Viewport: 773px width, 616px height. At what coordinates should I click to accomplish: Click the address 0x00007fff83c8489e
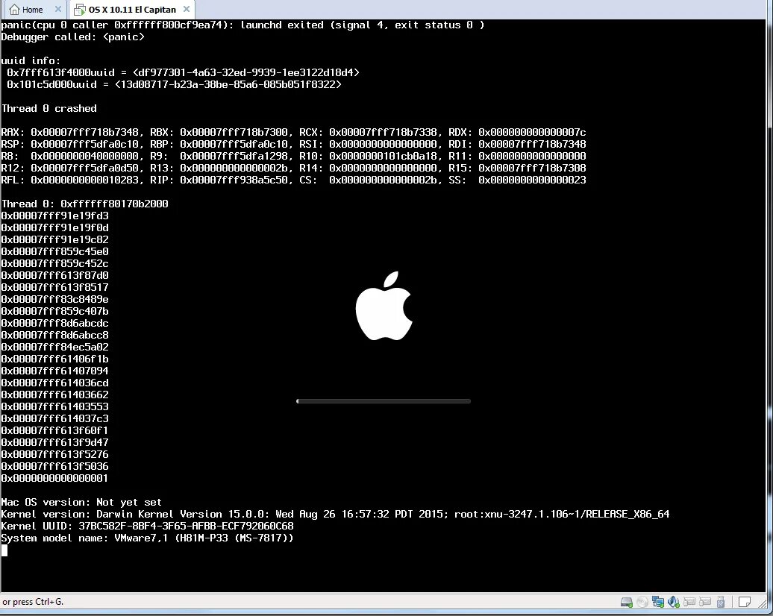click(54, 299)
